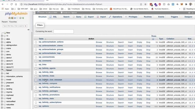Select the wp_links row checkbox
The image size is (195, 109).
tap(36, 65)
